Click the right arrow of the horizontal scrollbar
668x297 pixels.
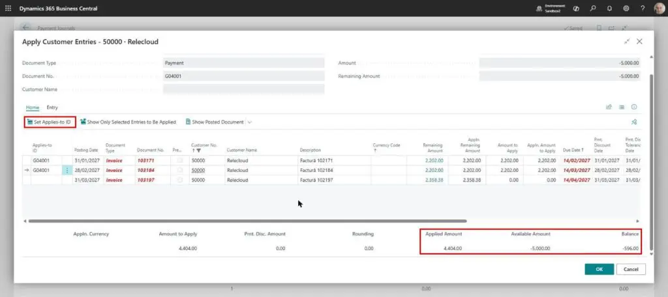(637, 221)
